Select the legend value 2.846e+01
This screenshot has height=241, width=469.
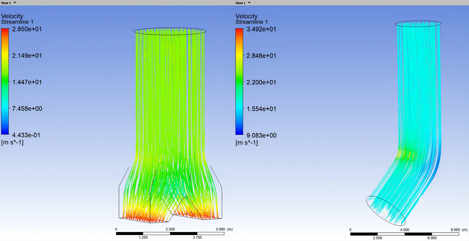tap(261, 56)
